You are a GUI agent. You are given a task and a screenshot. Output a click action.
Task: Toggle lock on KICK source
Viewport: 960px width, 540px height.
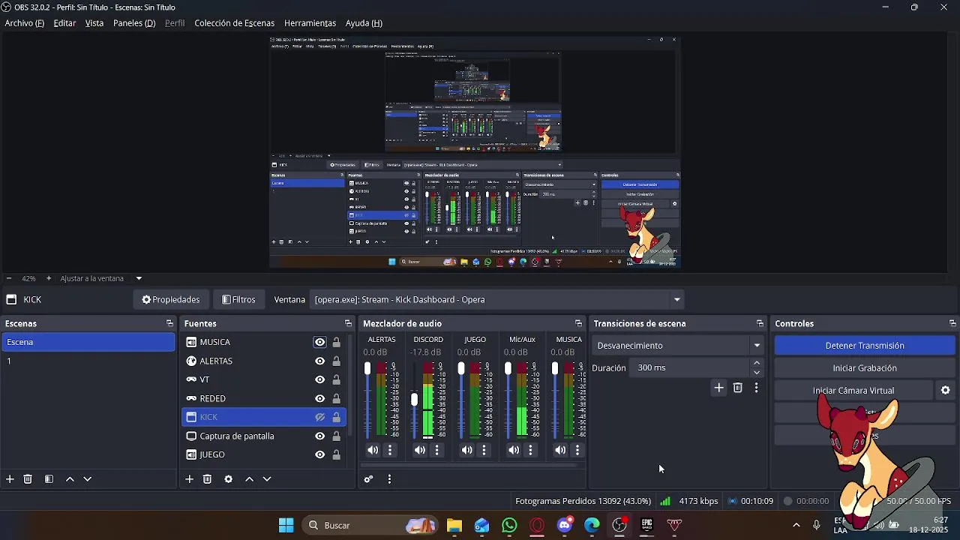(x=336, y=417)
